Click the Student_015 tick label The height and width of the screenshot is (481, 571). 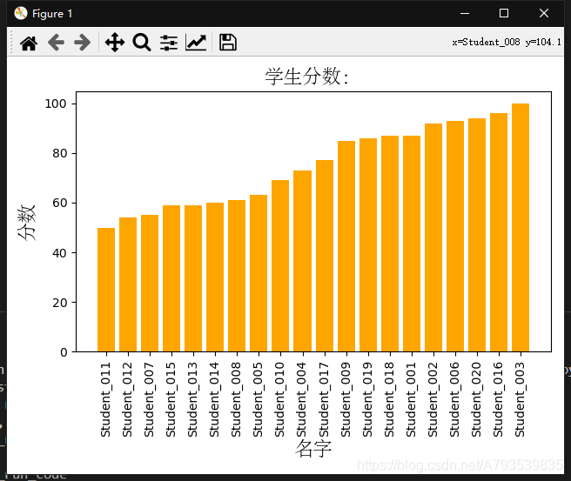point(171,399)
